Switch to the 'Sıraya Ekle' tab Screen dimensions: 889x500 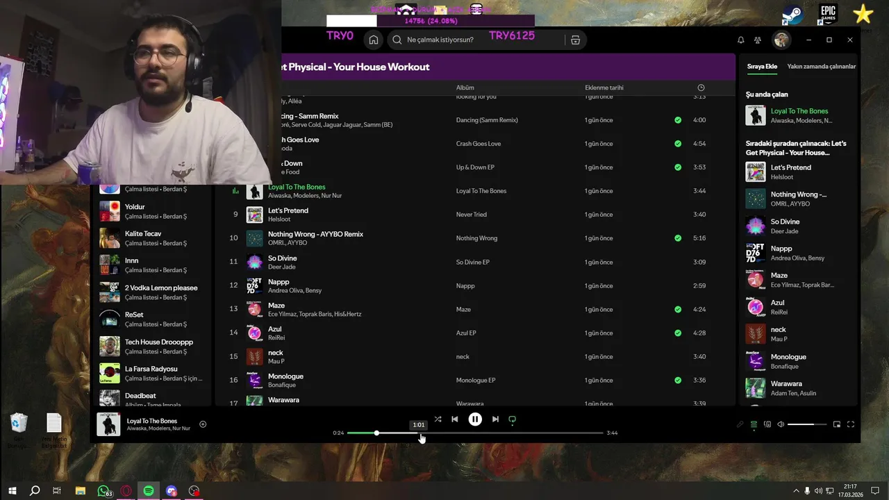[x=762, y=67]
